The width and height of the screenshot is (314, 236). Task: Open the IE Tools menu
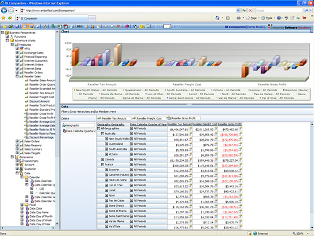[268, 18]
